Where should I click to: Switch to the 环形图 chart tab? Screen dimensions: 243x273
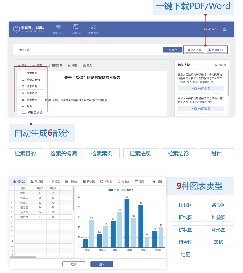(106, 181)
